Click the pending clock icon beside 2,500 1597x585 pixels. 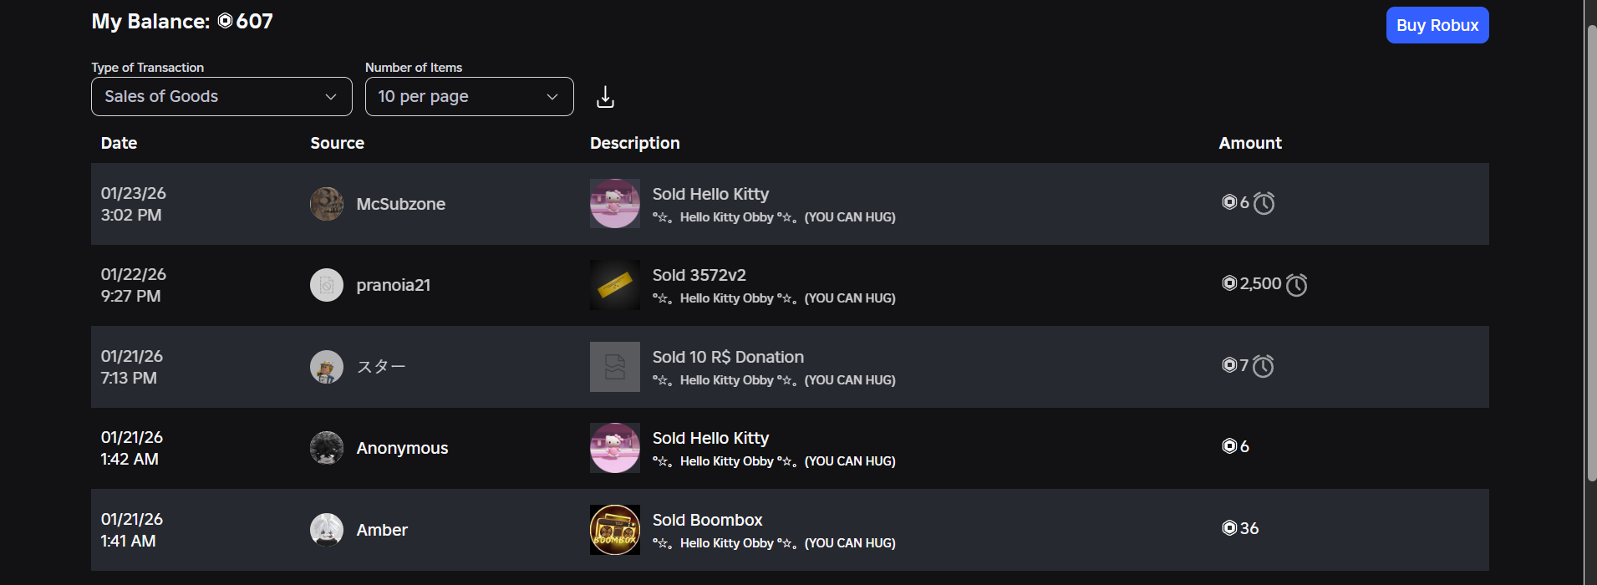1296,285
